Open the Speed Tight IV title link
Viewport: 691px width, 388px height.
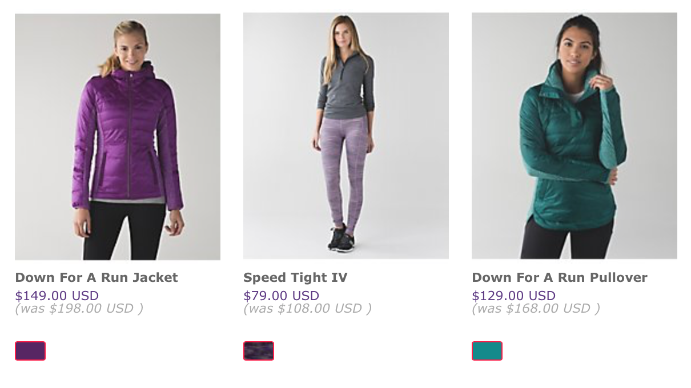295,278
